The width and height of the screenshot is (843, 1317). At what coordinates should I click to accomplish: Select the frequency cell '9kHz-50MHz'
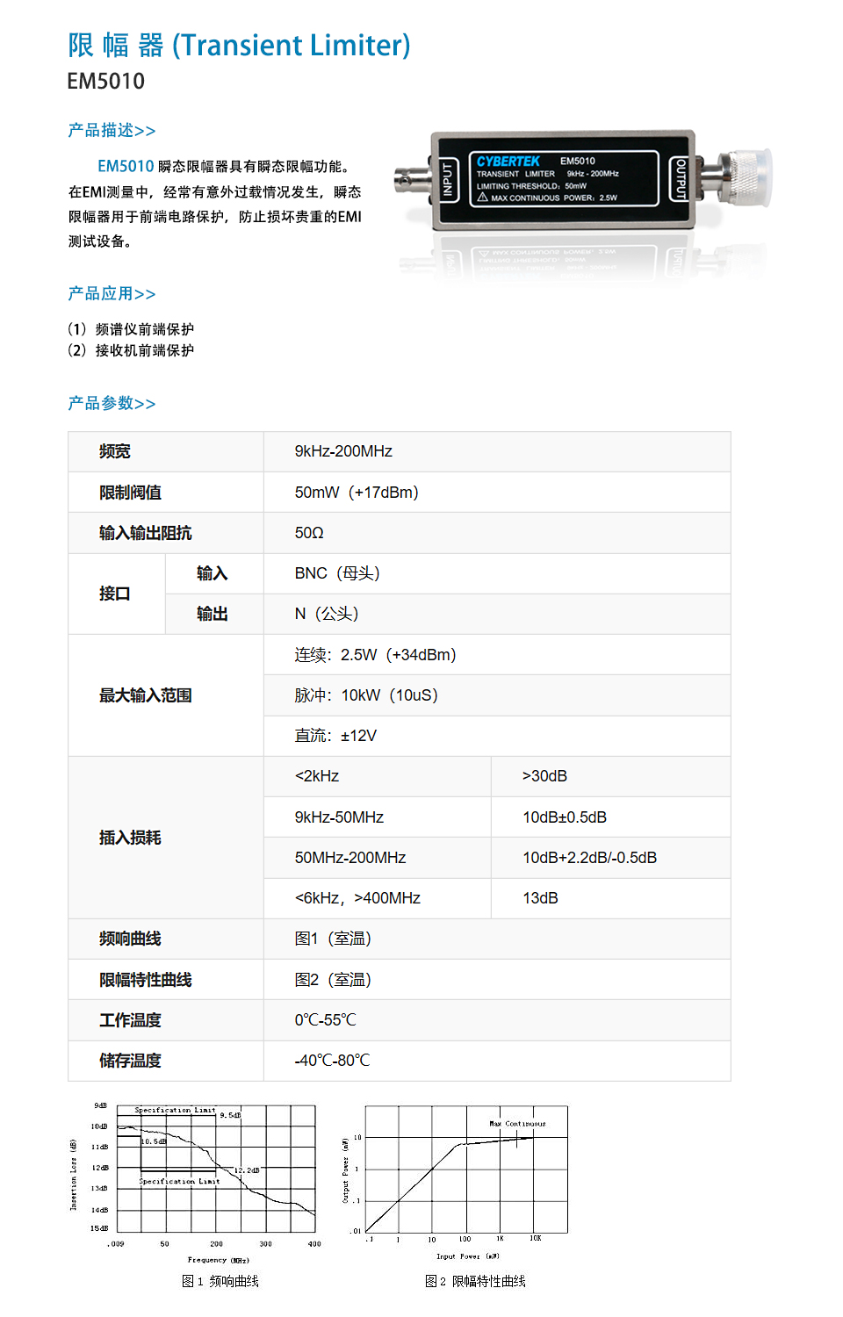tap(339, 817)
